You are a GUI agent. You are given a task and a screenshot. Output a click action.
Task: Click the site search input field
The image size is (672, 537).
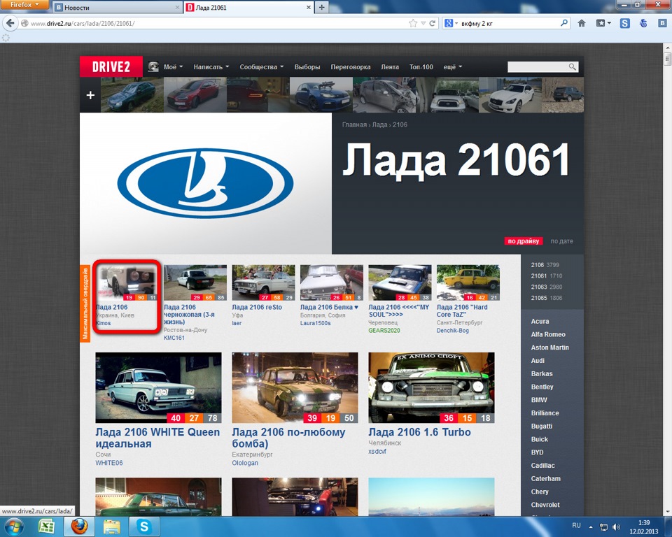pos(538,67)
